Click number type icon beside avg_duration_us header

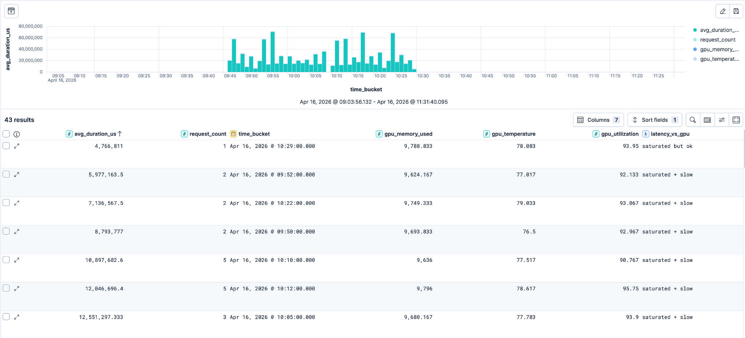point(69,134)
